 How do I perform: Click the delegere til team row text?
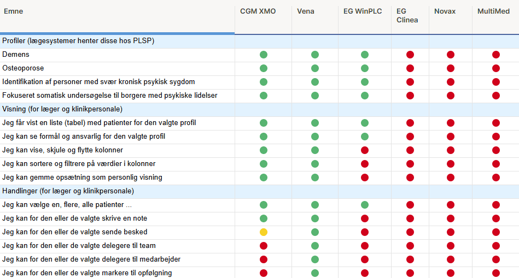(x=79, y=246)
